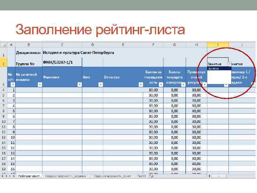Click the previous sheet tab arrow
Viewport: 257px width, 193px height.
[6, 176]
